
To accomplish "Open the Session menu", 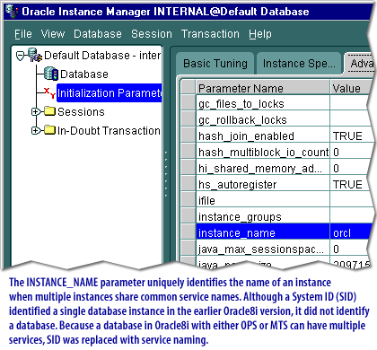I will (152, 34).
